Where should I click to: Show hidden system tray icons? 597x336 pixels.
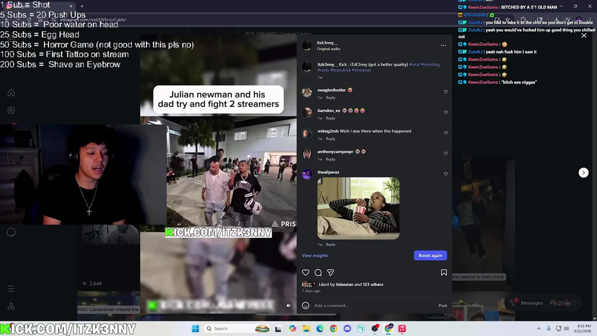tap(539, 329)
